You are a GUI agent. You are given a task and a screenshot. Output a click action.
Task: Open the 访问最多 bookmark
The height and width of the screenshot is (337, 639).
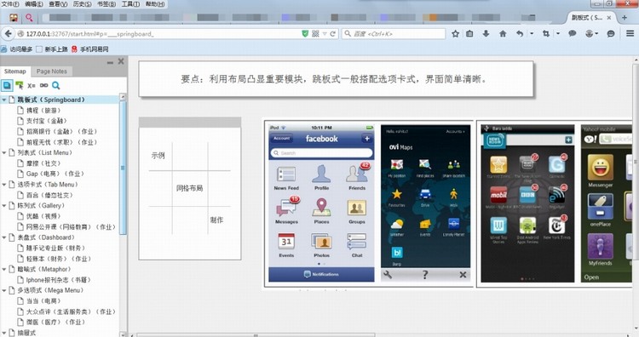17,49
